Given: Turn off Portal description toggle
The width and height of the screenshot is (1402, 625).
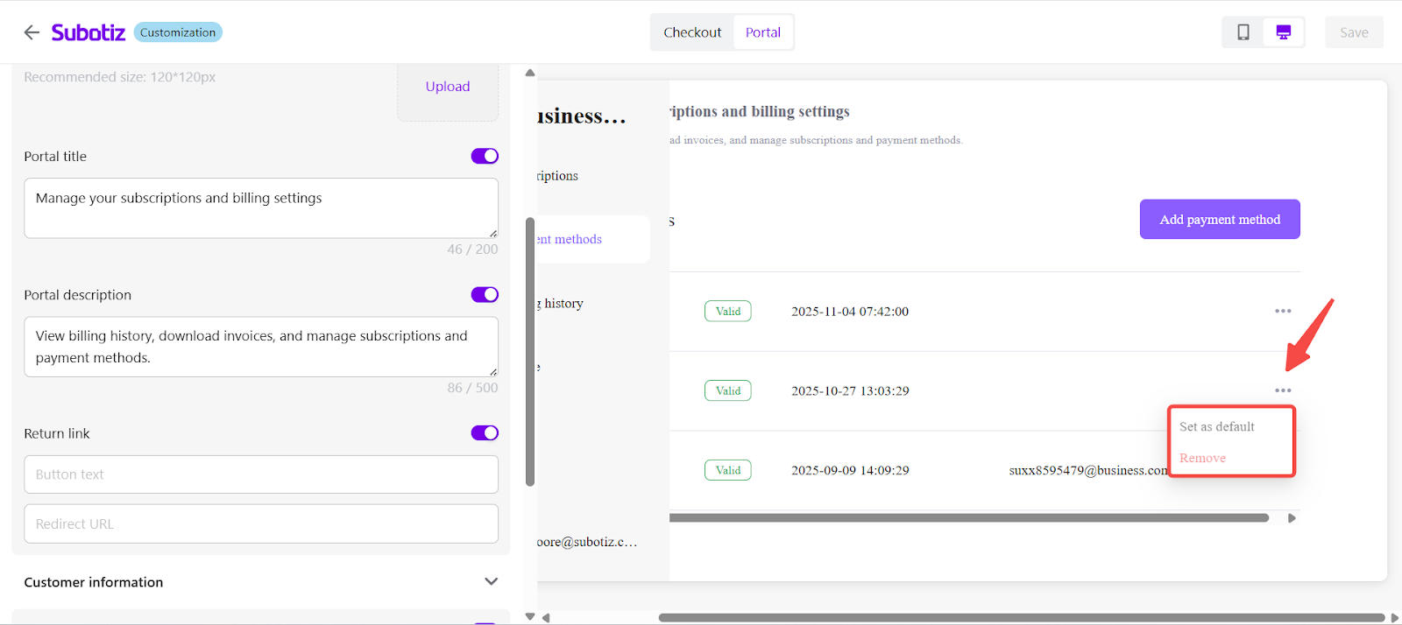Looking at the screenshot, I should [485, 295].
